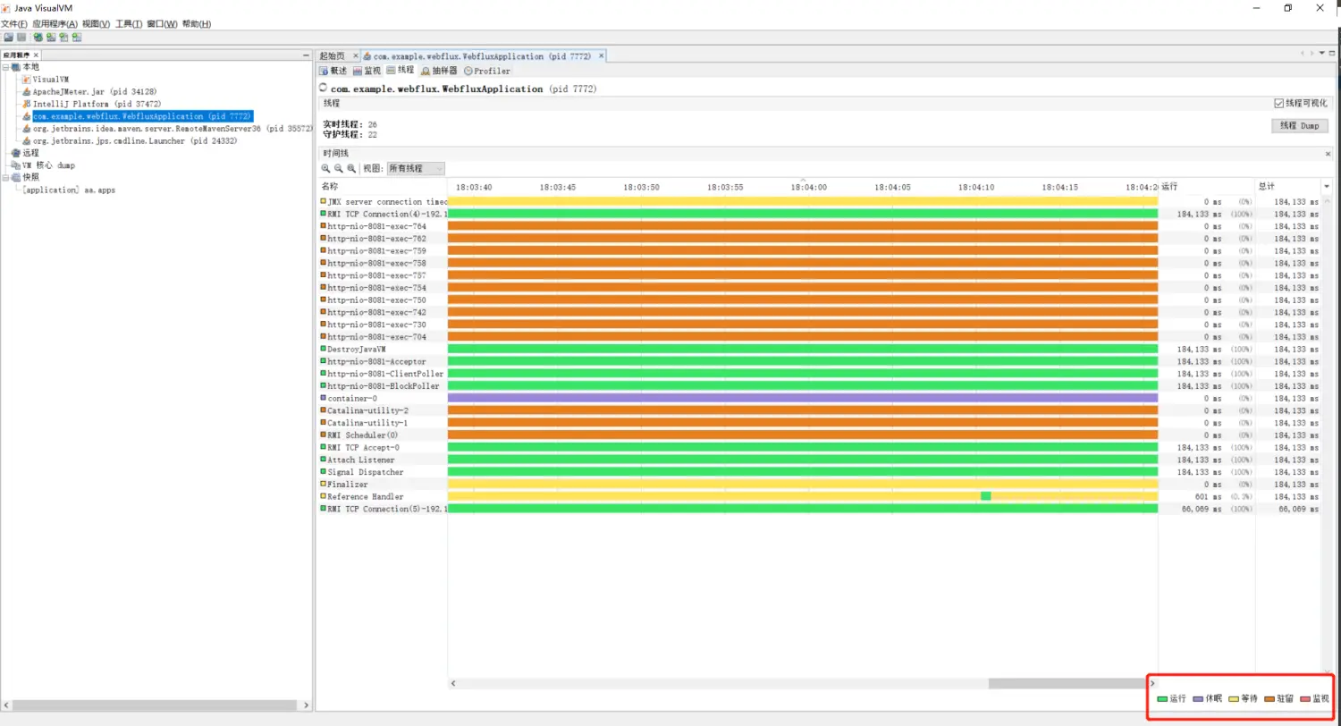Open the 工具 menu
The height and width of the screenshot is (726, 1341).
(x=128, y=23)
